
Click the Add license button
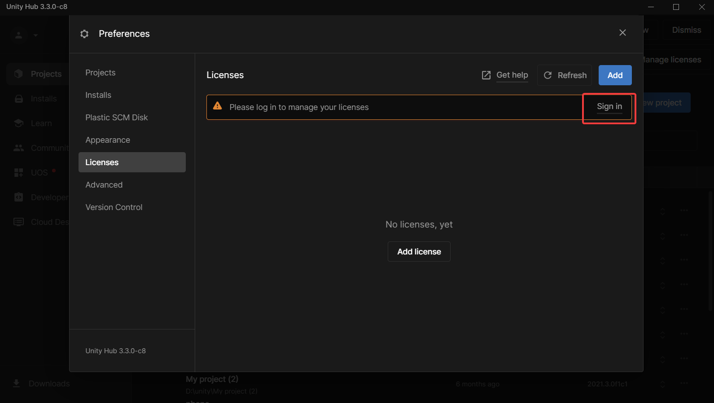(x=419, y=252)
